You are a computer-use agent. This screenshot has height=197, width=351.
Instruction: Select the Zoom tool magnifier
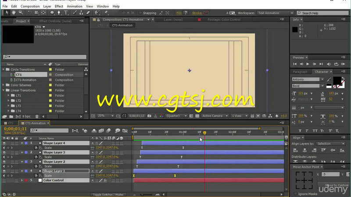(21, 13)
